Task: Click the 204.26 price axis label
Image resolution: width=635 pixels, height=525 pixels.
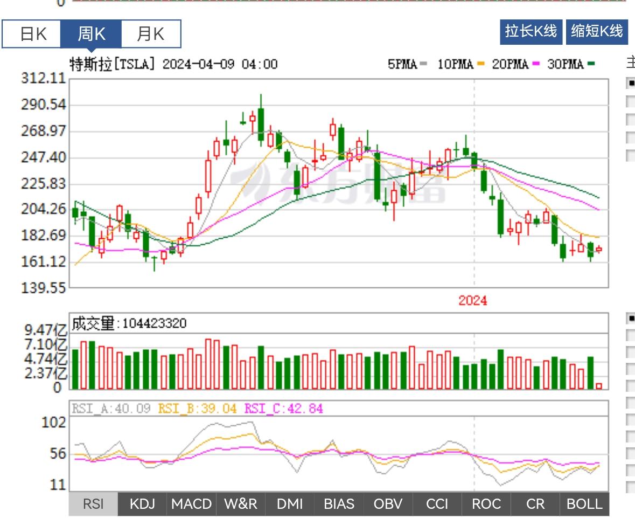Action: coord(43,209)
